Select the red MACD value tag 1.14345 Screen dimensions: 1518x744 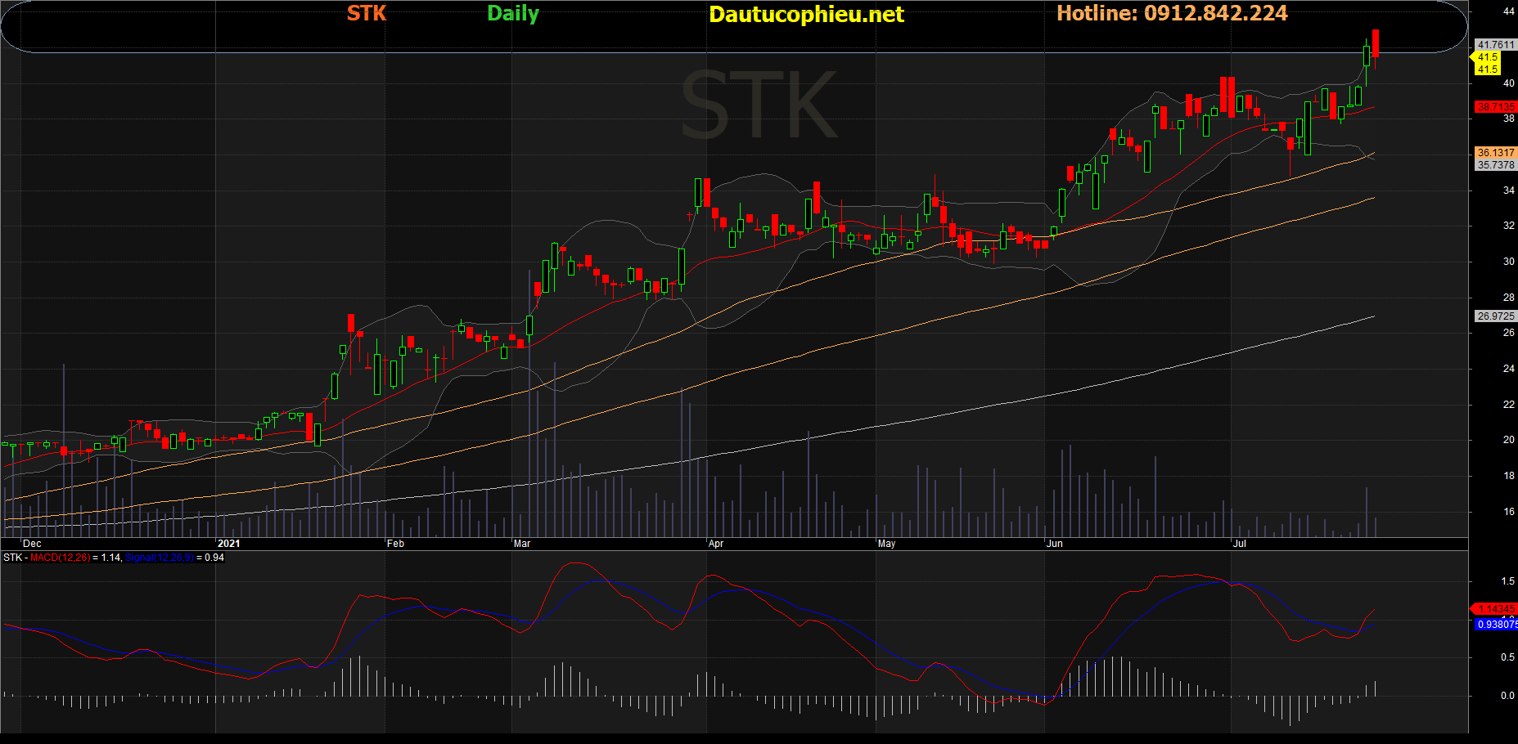(1496, 609)
